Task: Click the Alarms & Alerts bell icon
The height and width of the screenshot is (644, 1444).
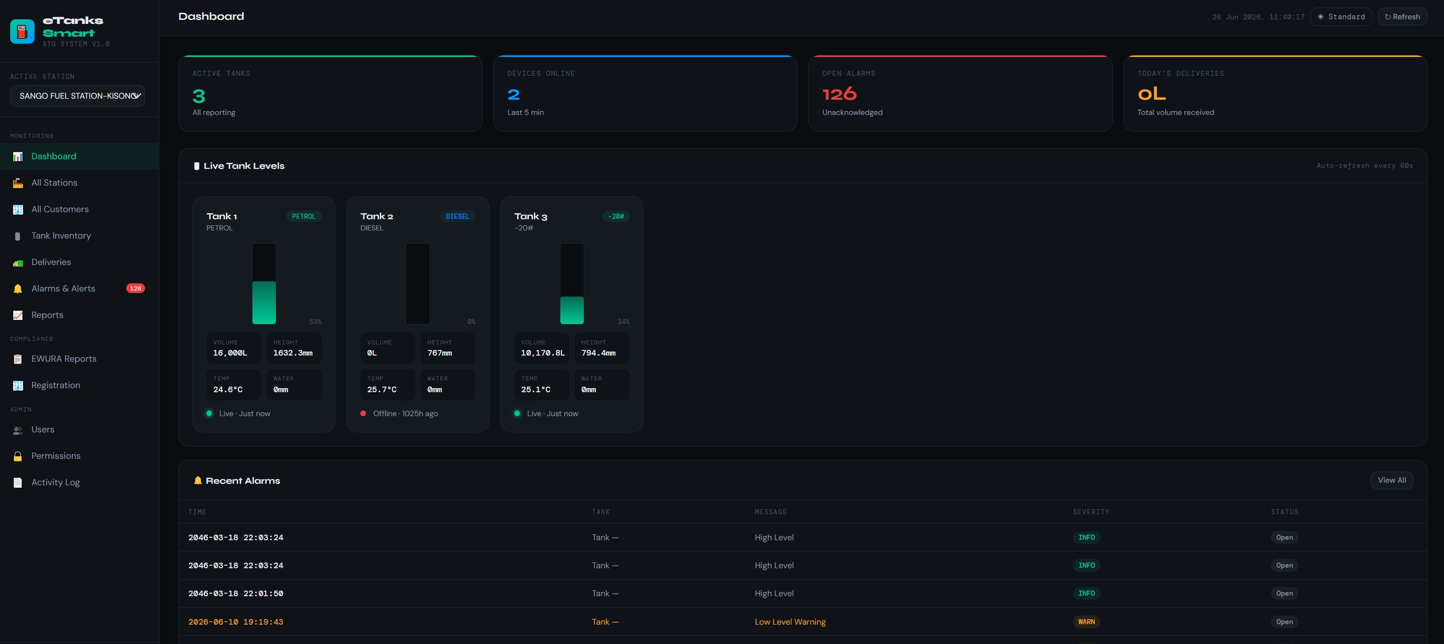Action: pos(18,288)
